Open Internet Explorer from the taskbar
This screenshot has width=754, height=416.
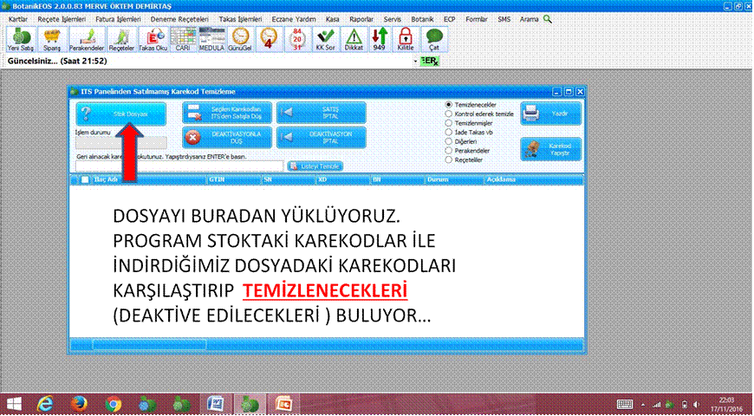45,404
